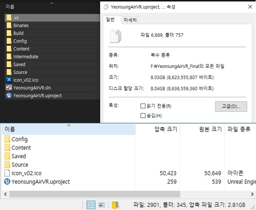Click the Unreal icon of YeonsungAirVR.uproject in Explorer
This screenshot has width=256, height=210.
pos(9,96)
